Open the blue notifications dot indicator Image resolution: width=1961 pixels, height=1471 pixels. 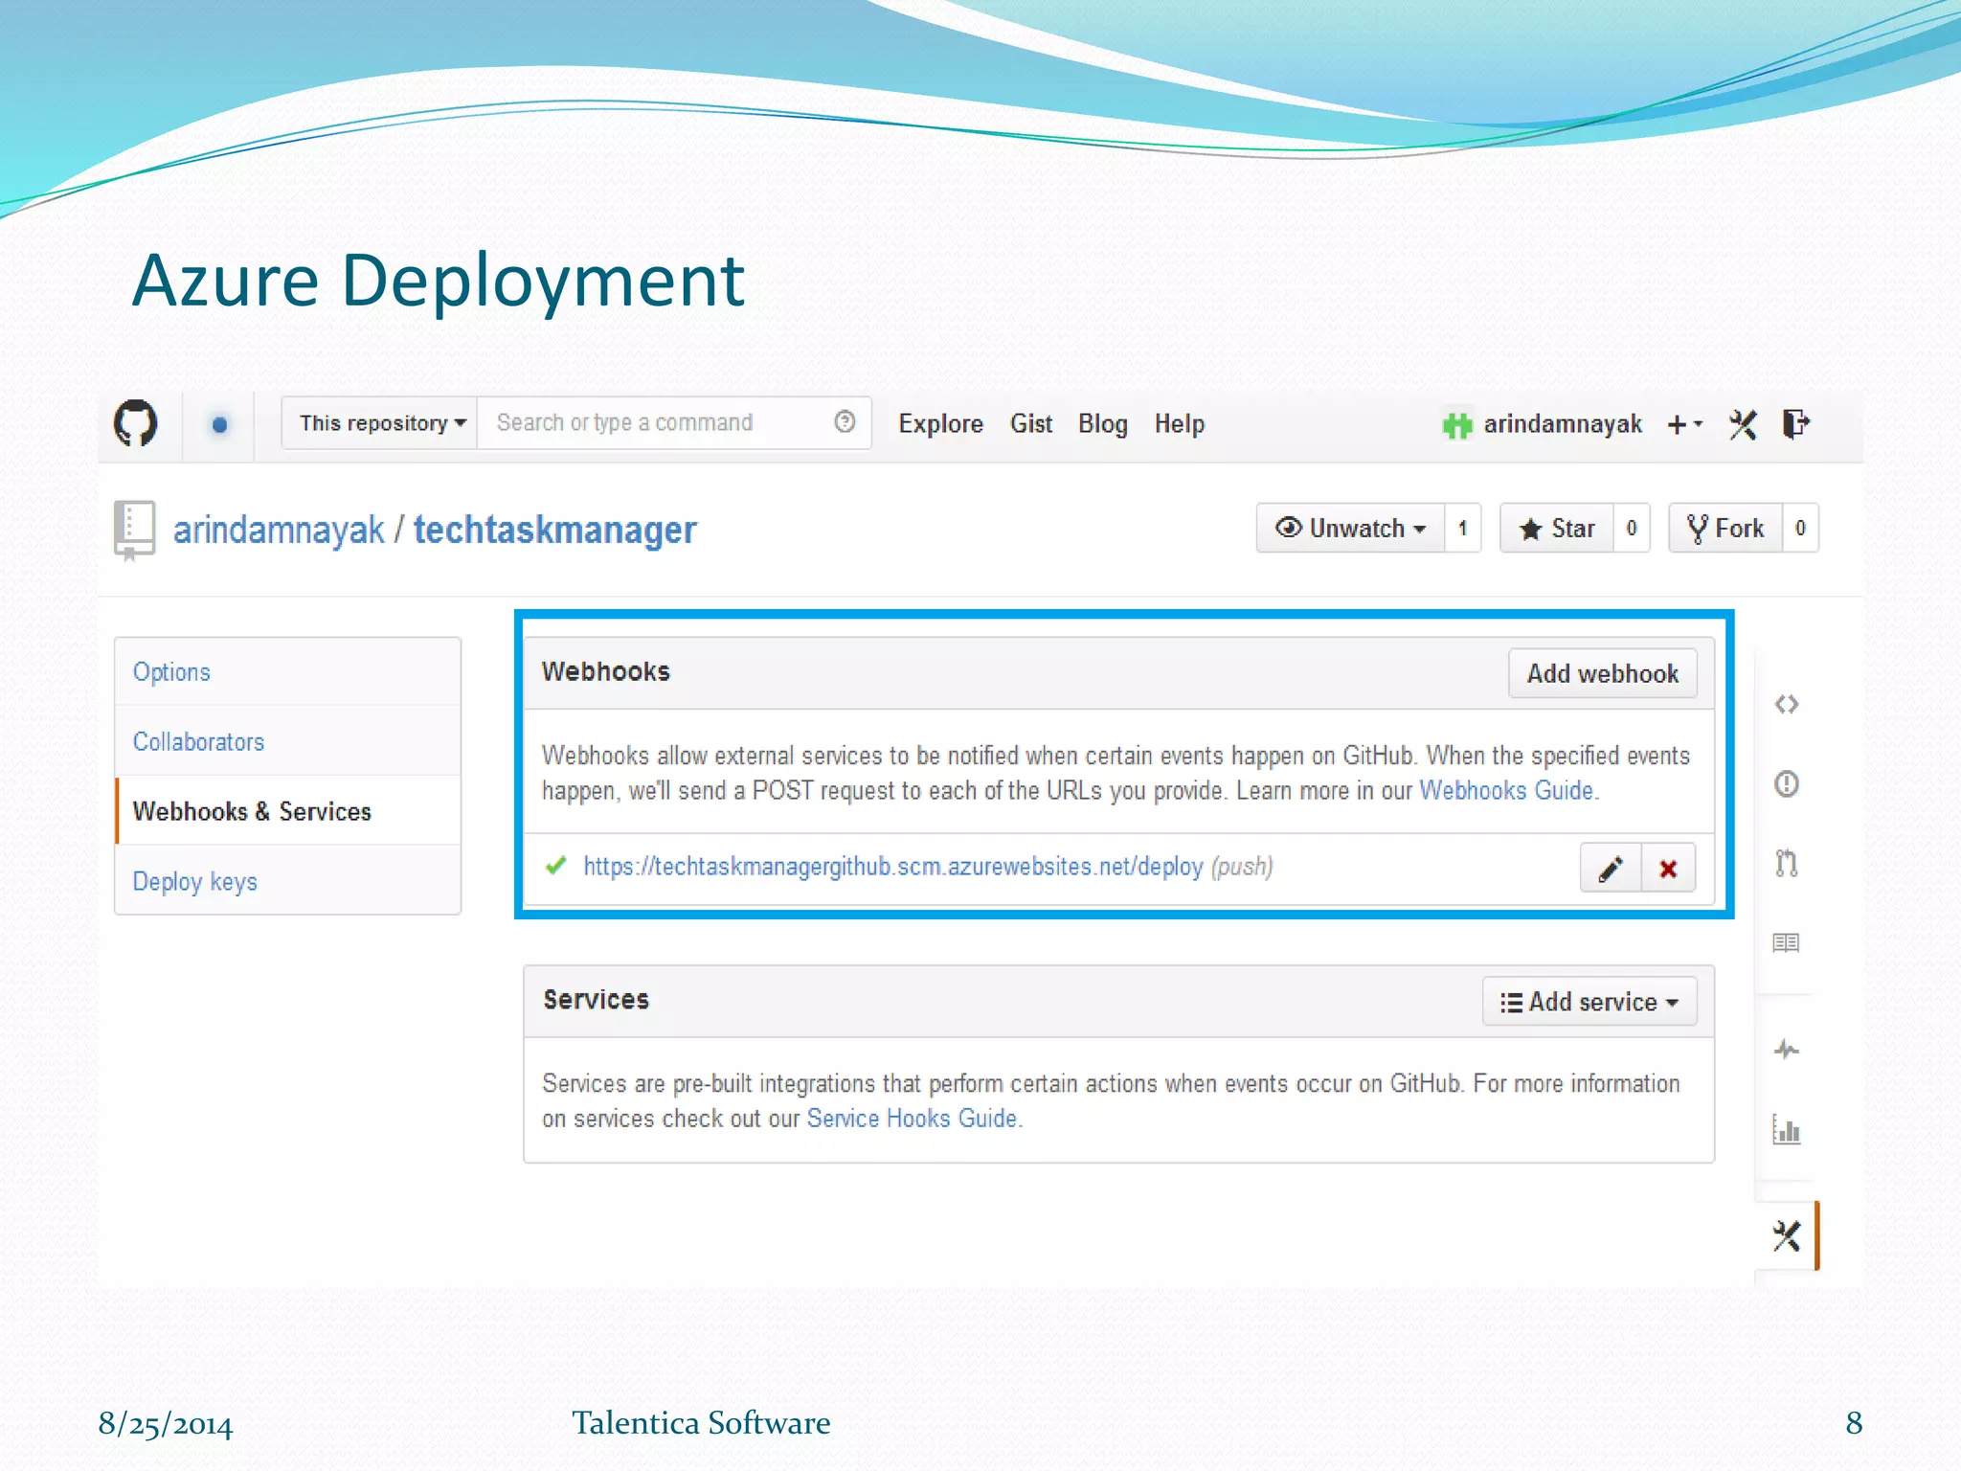[219, 424]
